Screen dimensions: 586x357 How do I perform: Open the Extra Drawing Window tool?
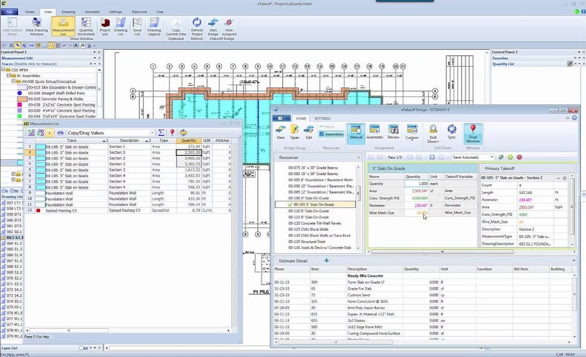[x=37, y=27]
